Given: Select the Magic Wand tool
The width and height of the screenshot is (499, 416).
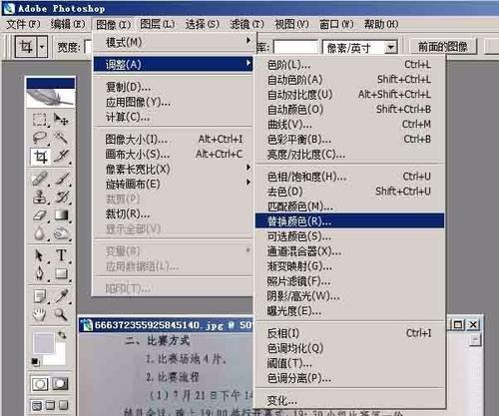Looking at the screenshot, I should [61, 138].
